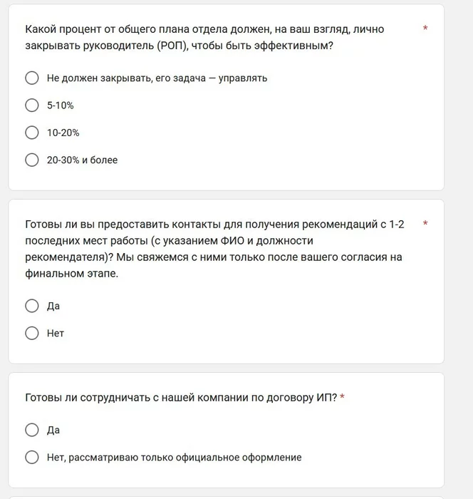
Task: Choose 'Нет' for providing recommendation contacts
Action: 32,333
